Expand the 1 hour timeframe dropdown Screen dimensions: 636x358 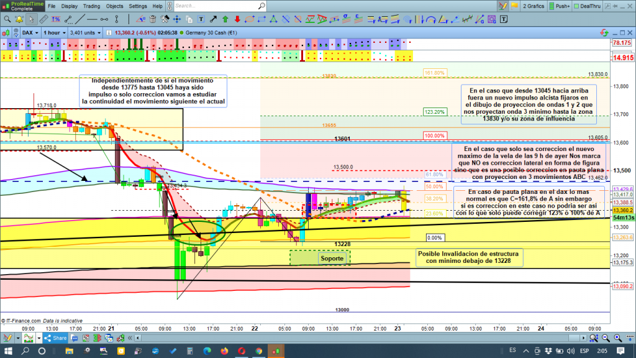pos(54,32)
